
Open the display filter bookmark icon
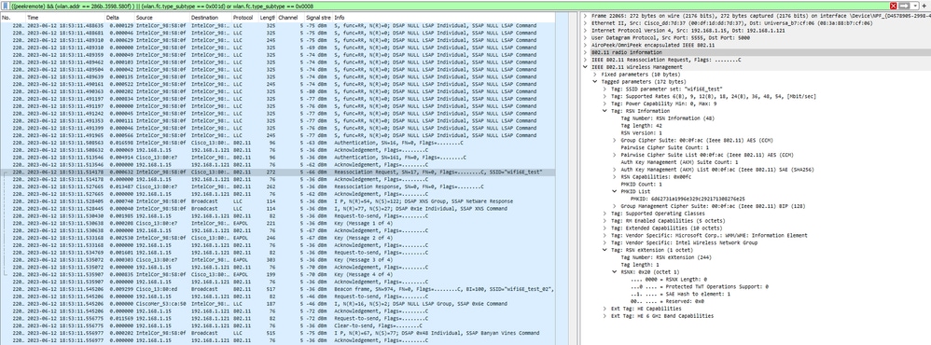(x=6, y=6)
